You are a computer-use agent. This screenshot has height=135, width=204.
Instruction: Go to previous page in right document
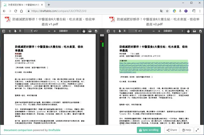(x=114, y=31)
